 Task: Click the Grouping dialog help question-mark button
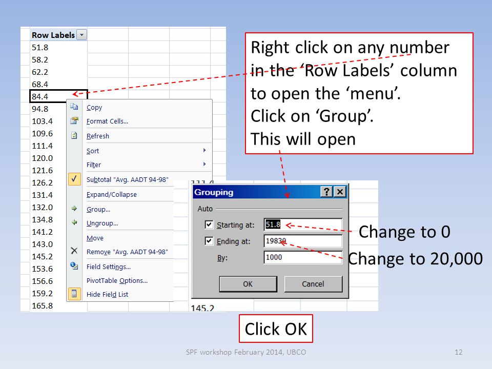326,192
